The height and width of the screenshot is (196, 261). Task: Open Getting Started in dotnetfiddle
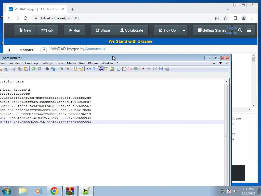[212, 30]
